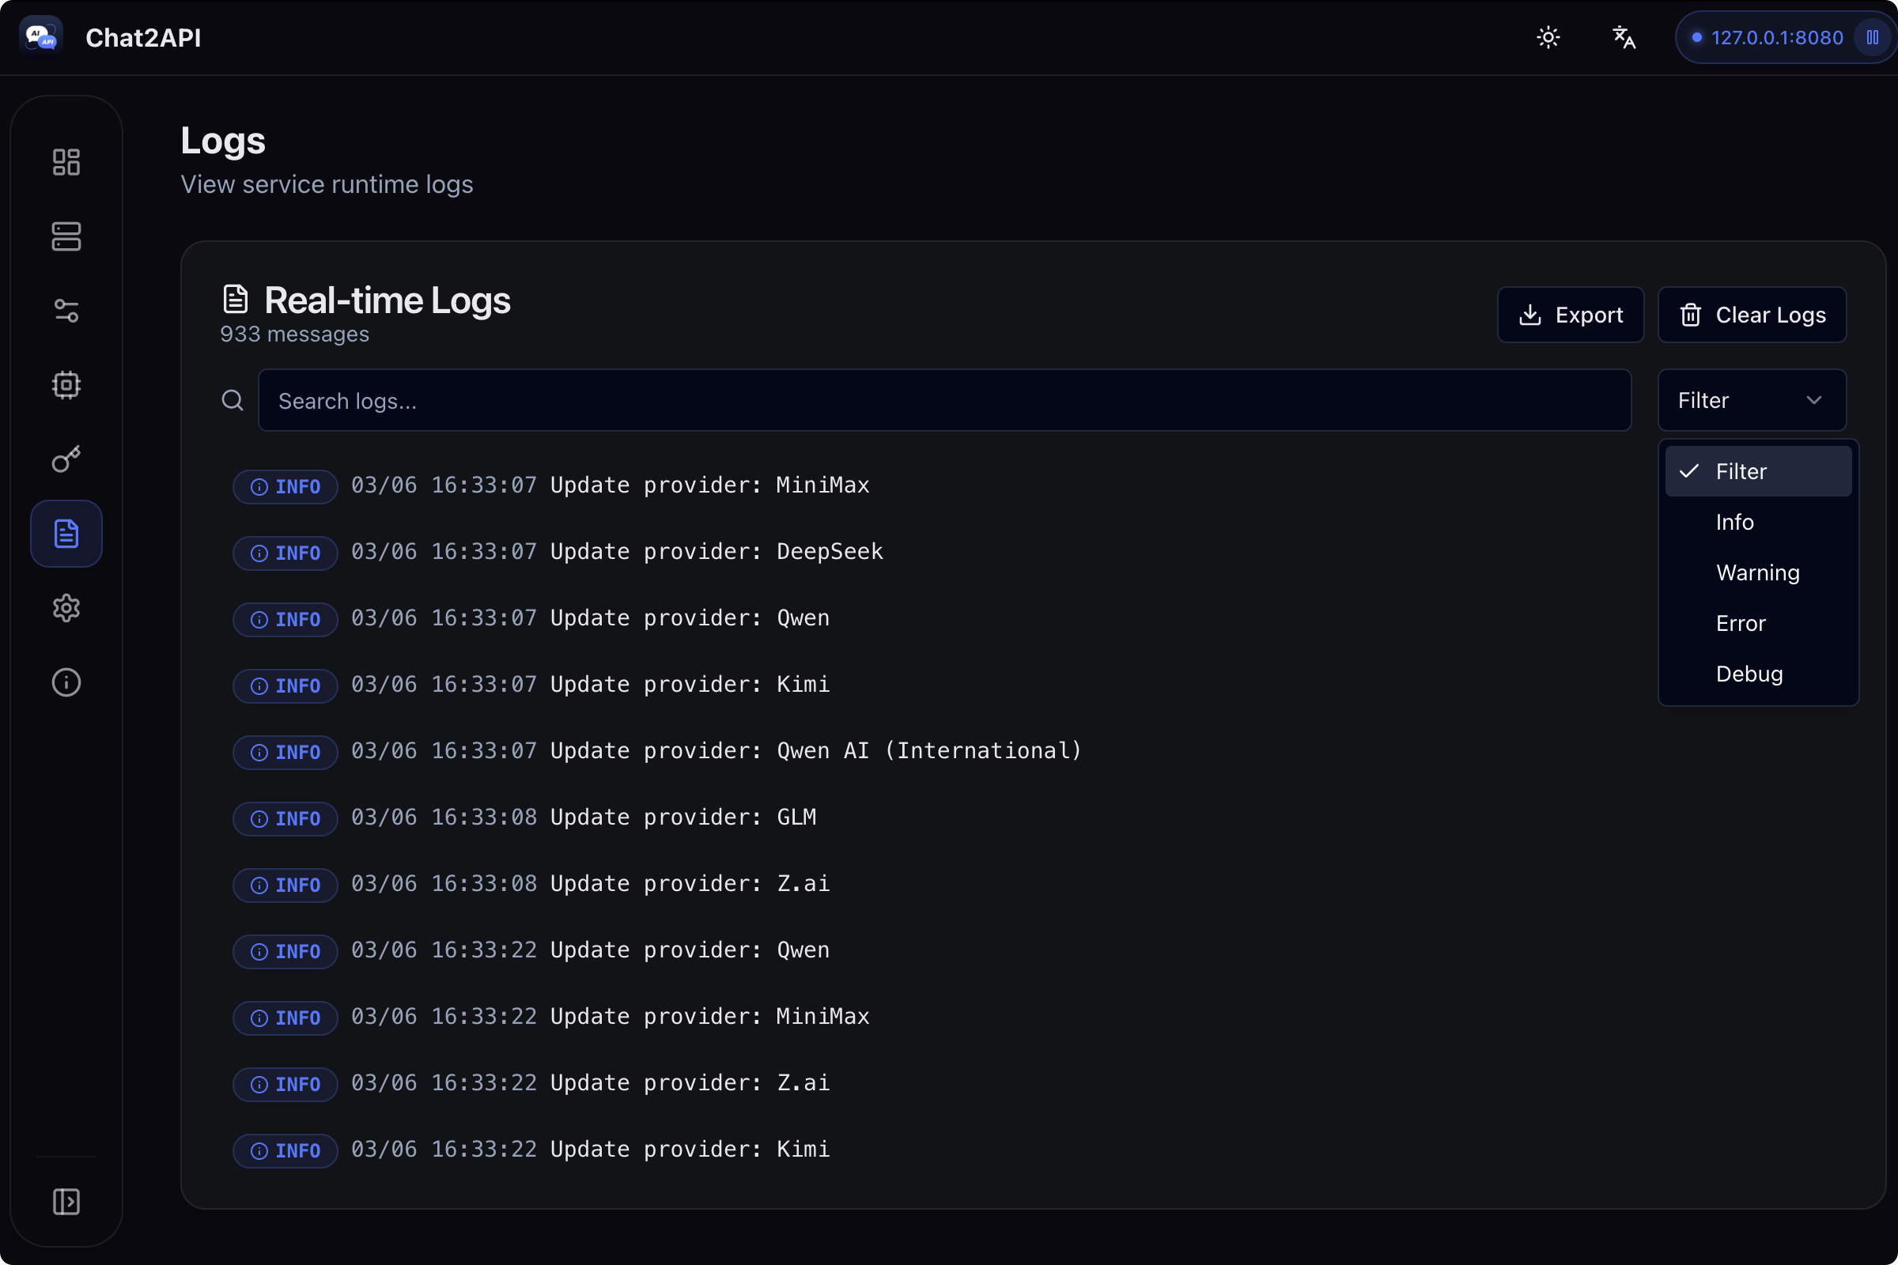
Task: Switch to light theme with the sun icon
Action: (x=1548, y=37)
